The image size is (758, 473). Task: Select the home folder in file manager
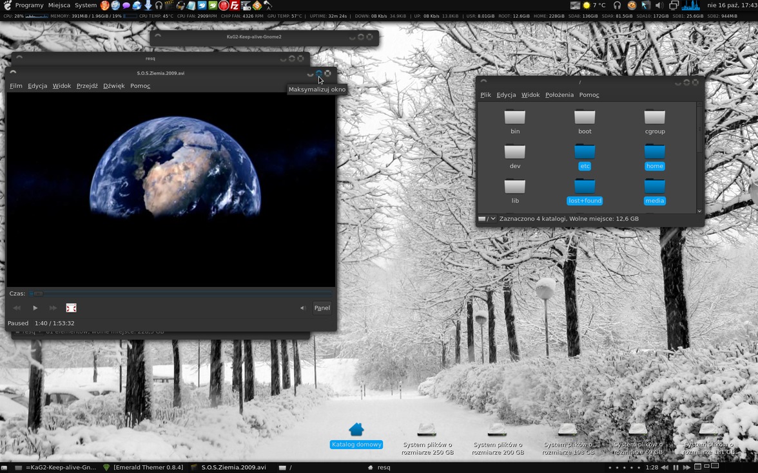(x=655, y=157)
